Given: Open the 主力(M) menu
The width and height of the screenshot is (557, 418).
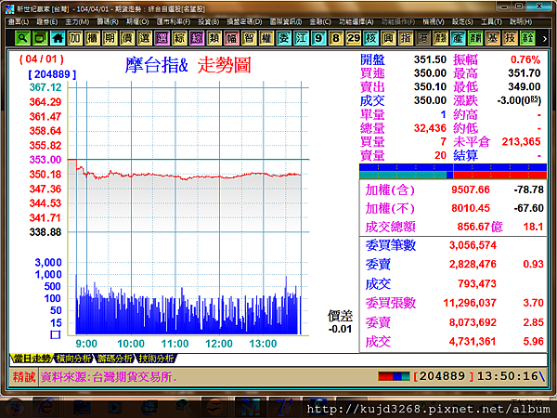Looking at the screenshot, I should pos(77,21).
